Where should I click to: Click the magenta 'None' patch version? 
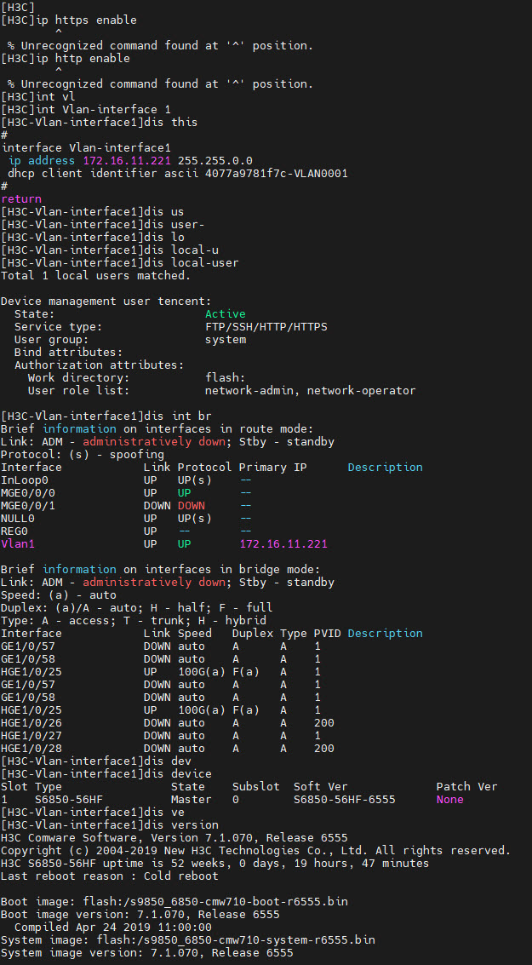pyautogui.click(x=449, y=799)
